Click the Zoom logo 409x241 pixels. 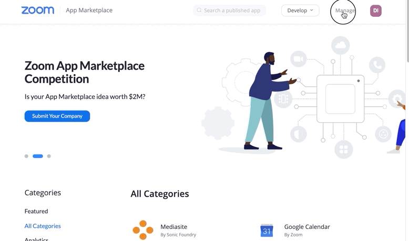[38, 10]
